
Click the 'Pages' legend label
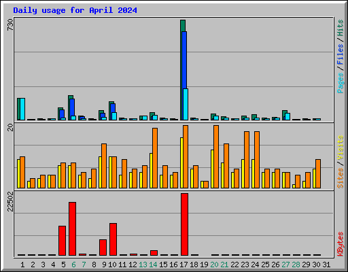340,83
